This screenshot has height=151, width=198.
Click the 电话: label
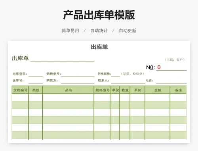click(x=149, y=80)
